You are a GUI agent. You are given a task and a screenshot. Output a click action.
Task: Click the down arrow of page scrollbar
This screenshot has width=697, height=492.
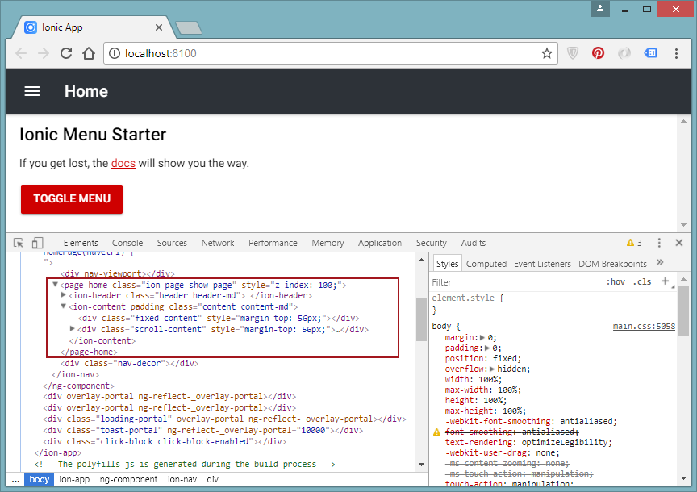point(683,225)
